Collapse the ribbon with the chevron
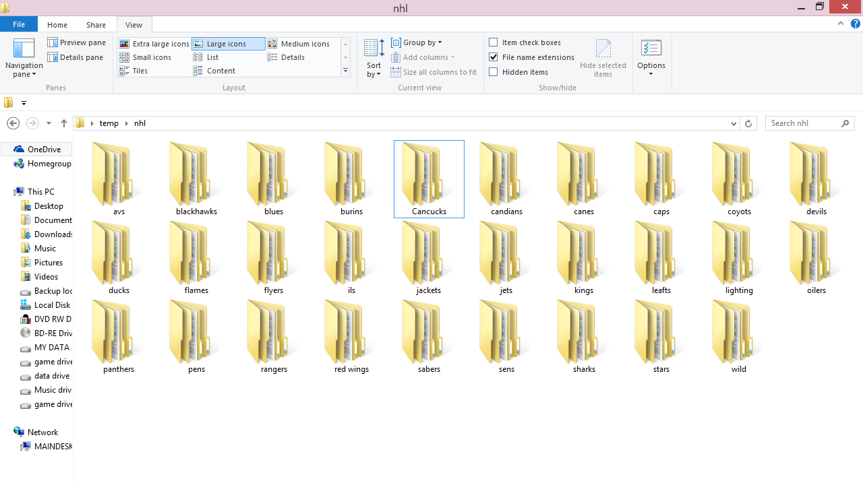 pyautogui.click(x=841, y=24)
